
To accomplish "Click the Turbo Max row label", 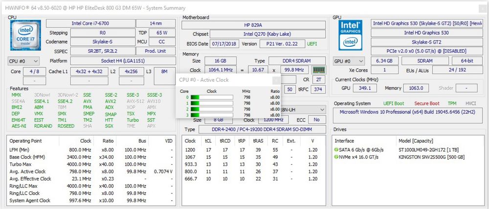I will pos(20,164).
